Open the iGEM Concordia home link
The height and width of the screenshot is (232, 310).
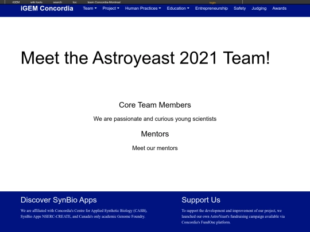tap(47, 9)
